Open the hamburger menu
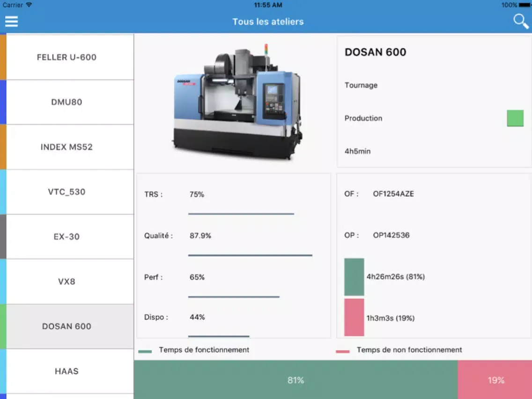The width and height of the screenshot is (532, 399). (x=11, y=22)
